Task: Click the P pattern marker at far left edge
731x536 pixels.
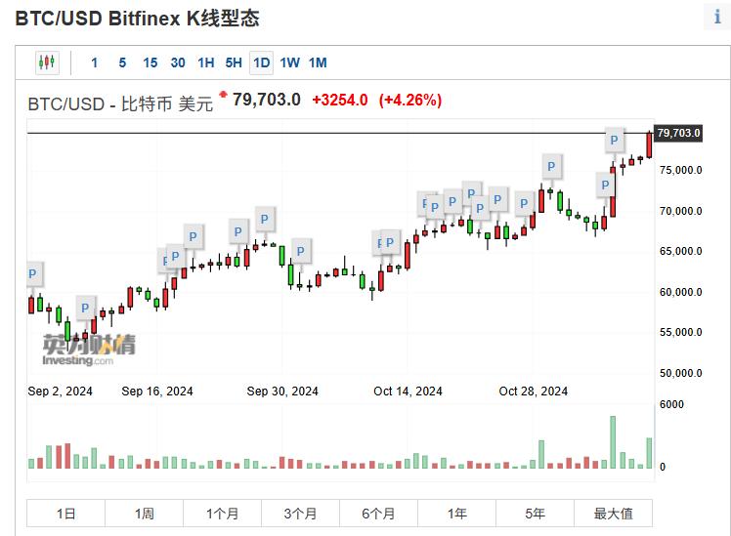Action: [33, 273]
